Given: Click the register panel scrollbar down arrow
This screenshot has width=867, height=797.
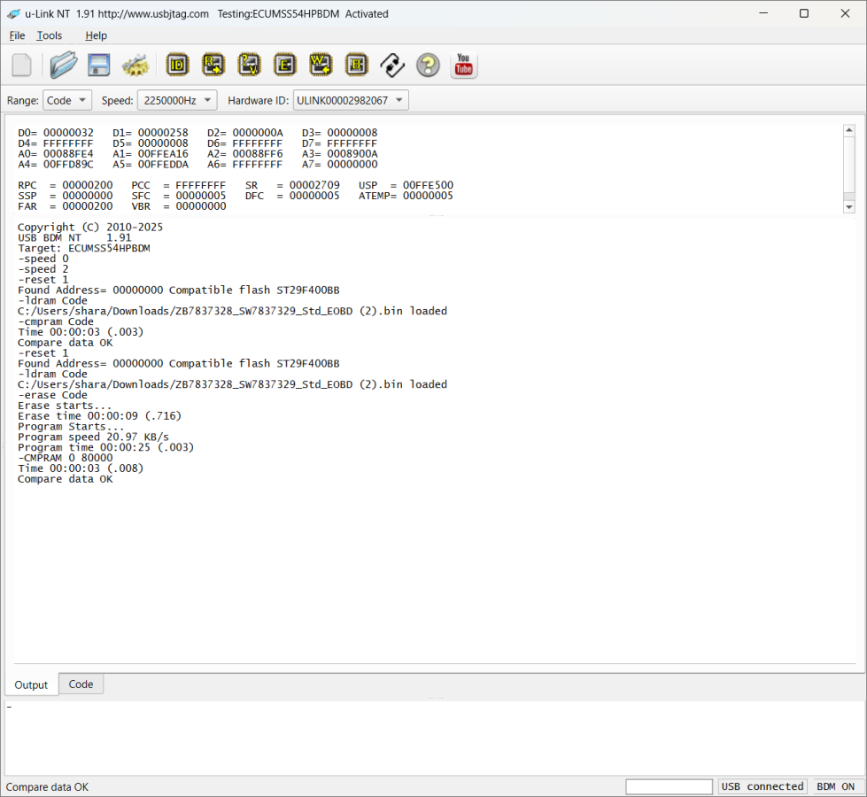Looking at the screenshot, I should pyautogui.click(x=849, y=206).
